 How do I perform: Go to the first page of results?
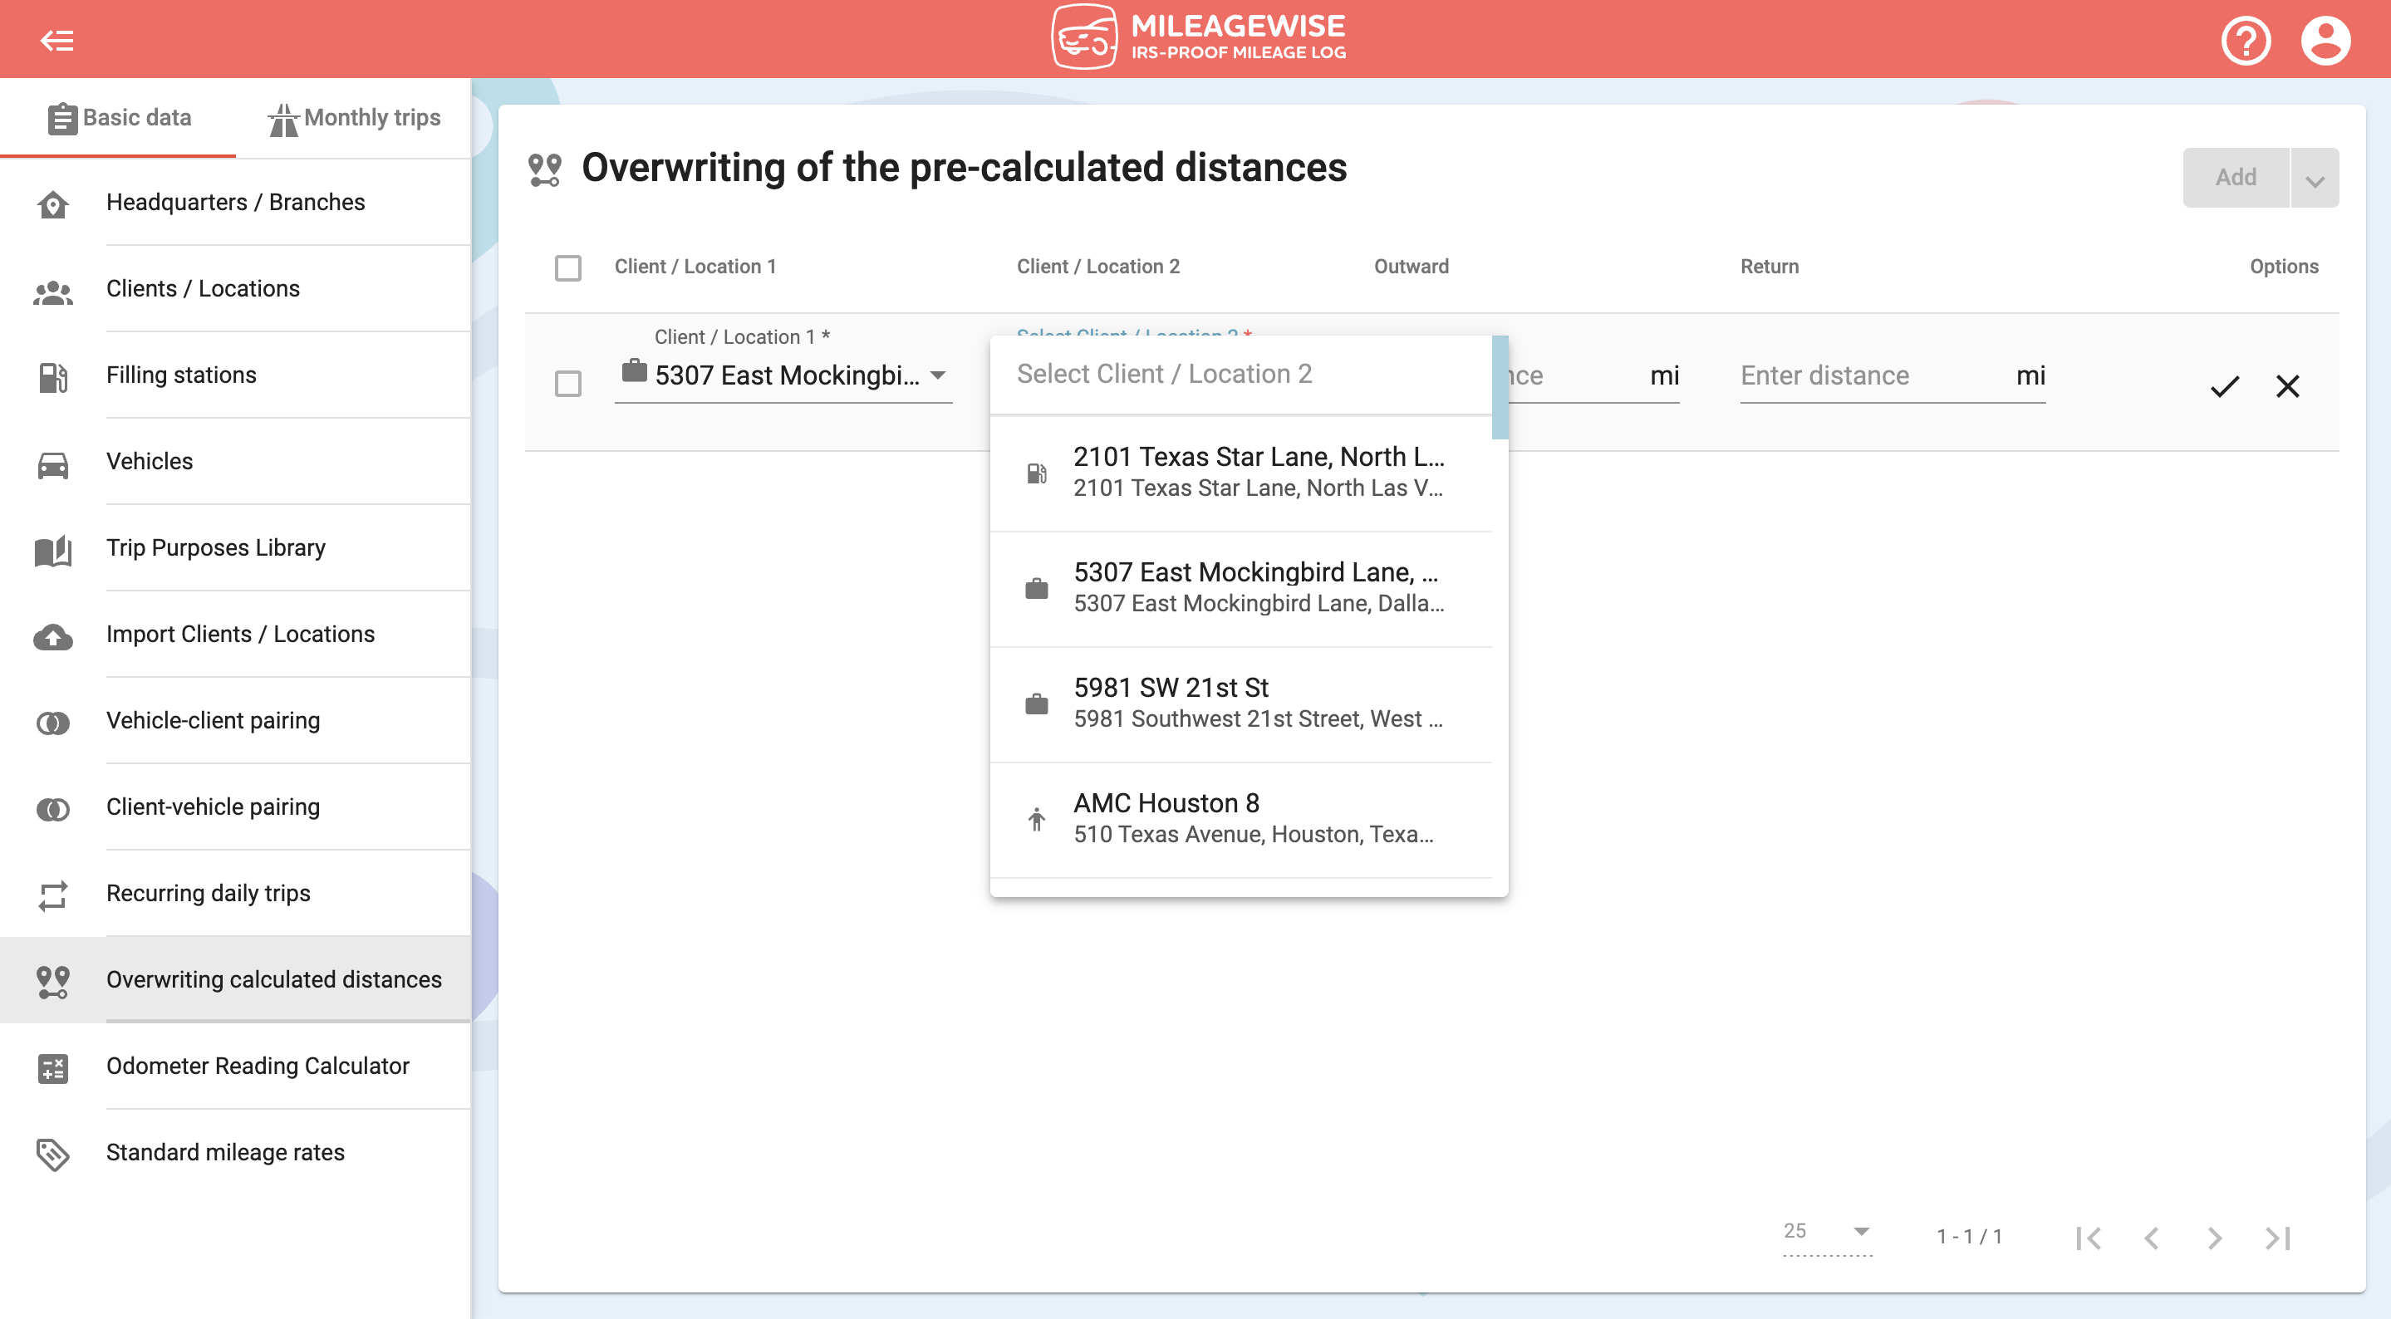(2088, 1237)
